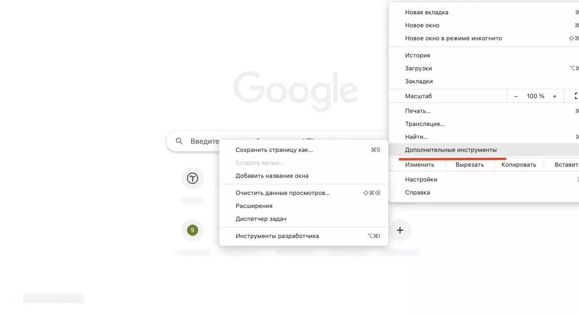This screenshot has width=579, height=314.
Task: Select 'Новое окно' menu entry
Action: click(x=483, y=25)
